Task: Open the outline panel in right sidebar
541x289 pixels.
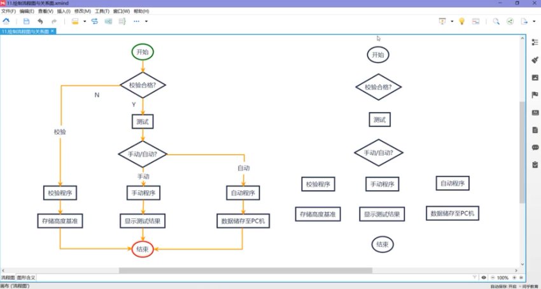Action: [535, 42]
